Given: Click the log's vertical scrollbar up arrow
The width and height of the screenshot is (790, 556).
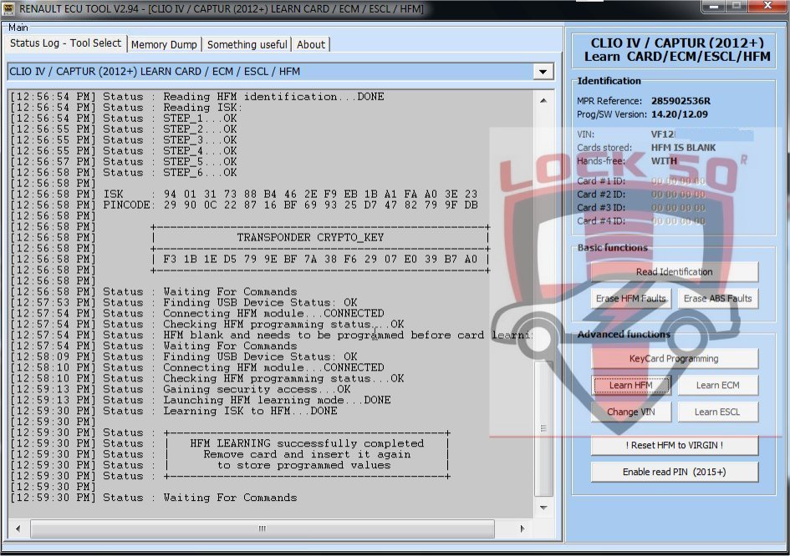Looking at the screenshot, I should (x=544, y=97).
